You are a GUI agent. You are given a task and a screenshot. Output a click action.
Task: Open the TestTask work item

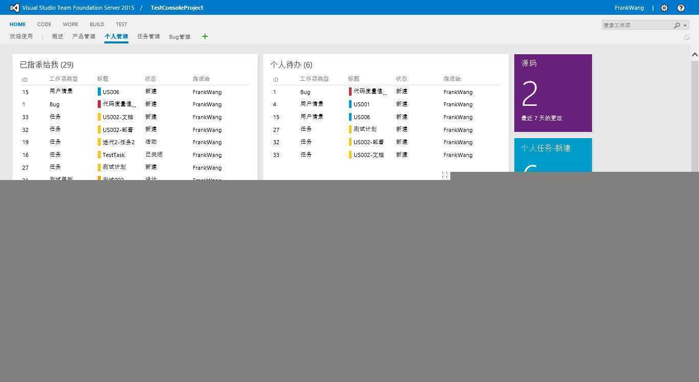114,155
